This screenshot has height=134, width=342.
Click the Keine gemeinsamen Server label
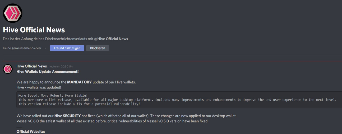22,48
